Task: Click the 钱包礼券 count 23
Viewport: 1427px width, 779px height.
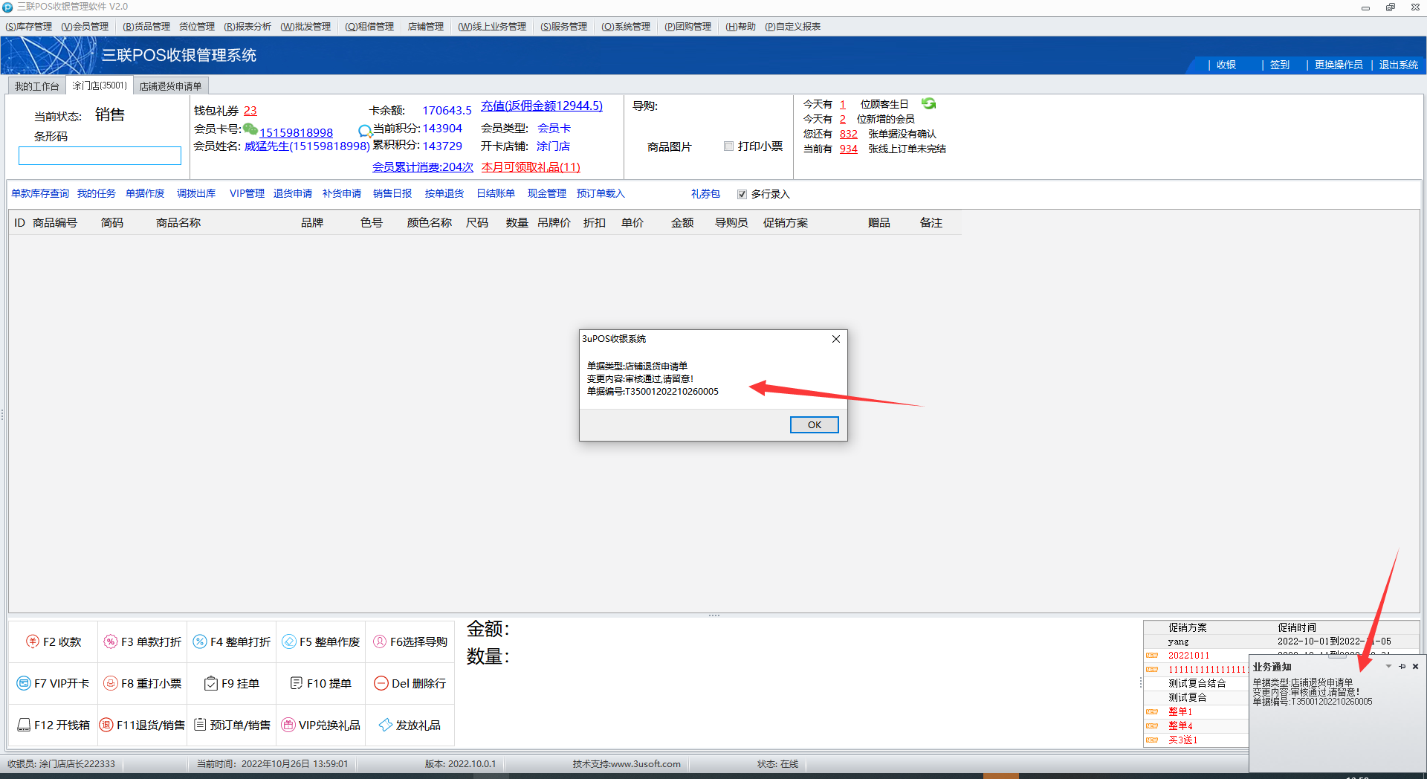Action: (x=250, y=111)
